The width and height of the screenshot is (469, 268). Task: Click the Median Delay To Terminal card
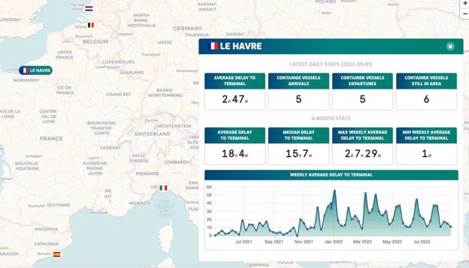tap(299, 146)
